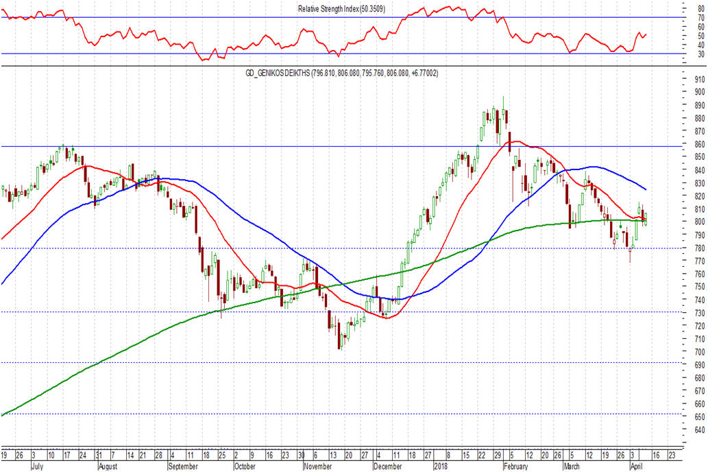Image resolution: width=708 pixels, height=472 pixels.
Task: Click price axis label 850
Action: click(699, 157)
